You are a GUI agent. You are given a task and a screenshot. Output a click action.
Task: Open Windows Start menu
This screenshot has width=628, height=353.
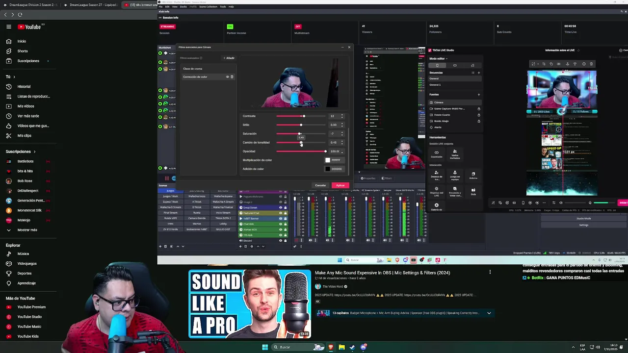click(265, 347)
